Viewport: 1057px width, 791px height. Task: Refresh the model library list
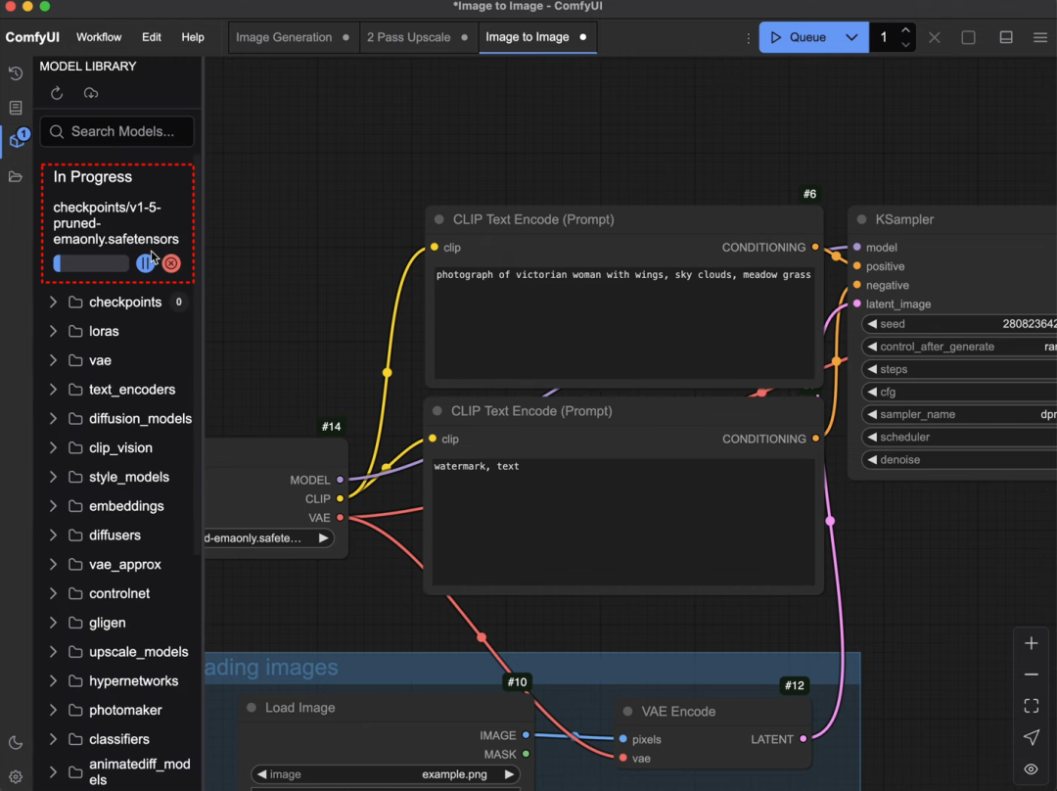(x=57, y=93)
